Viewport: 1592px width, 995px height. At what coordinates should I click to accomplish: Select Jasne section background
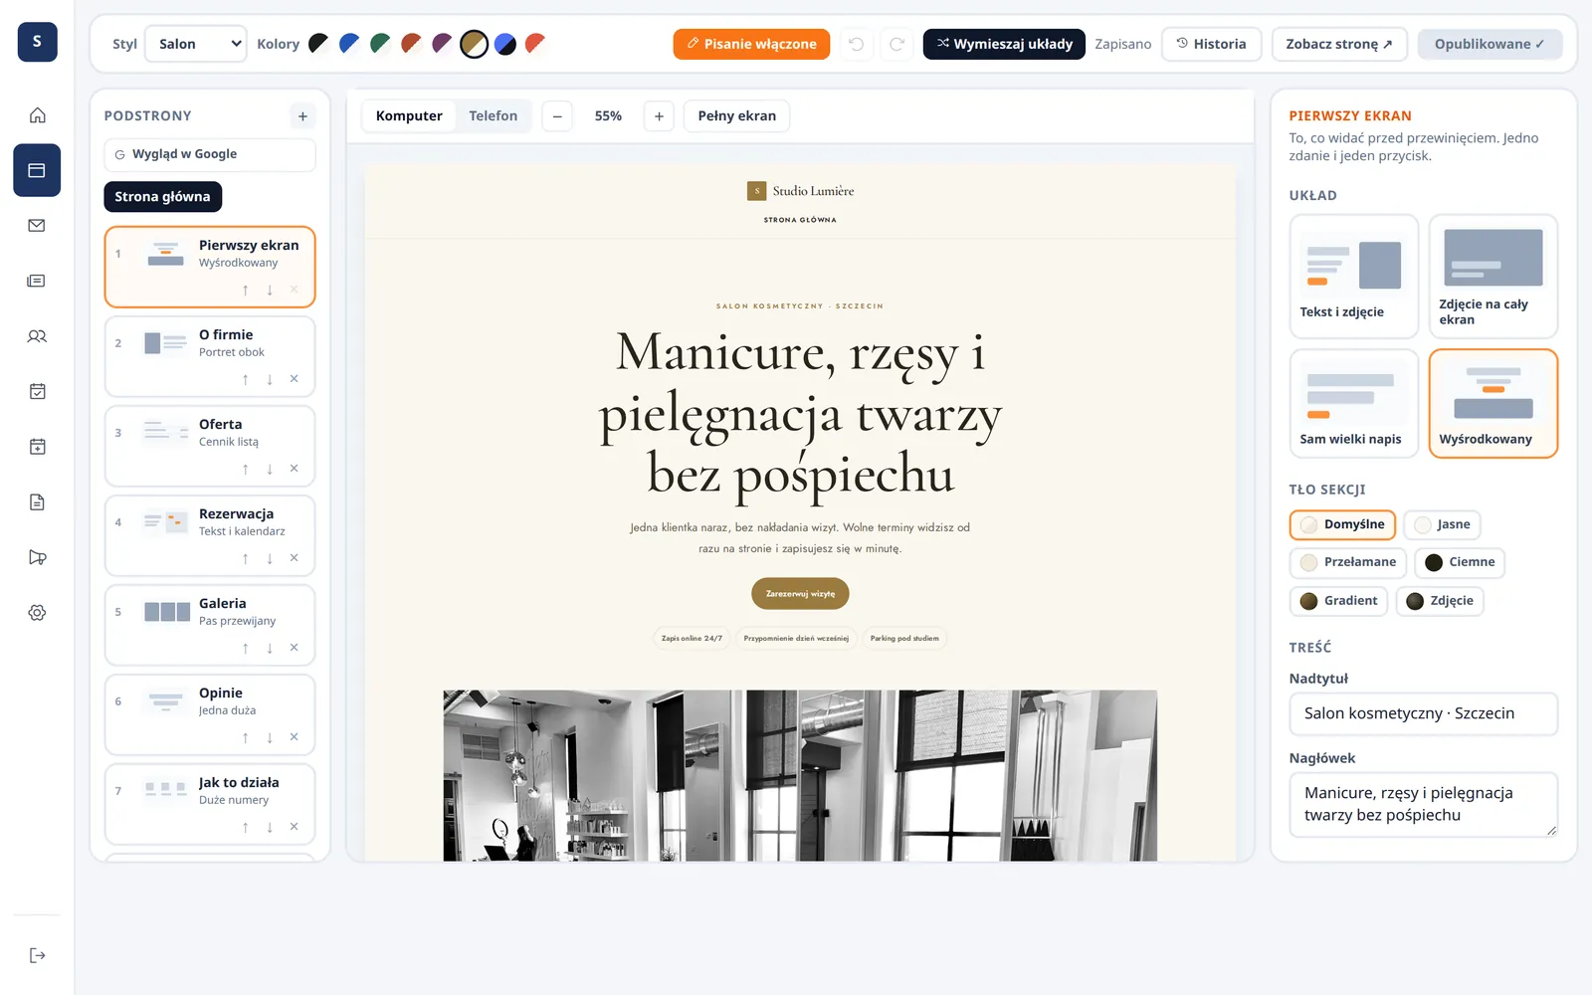click(x=1442, y=524)
